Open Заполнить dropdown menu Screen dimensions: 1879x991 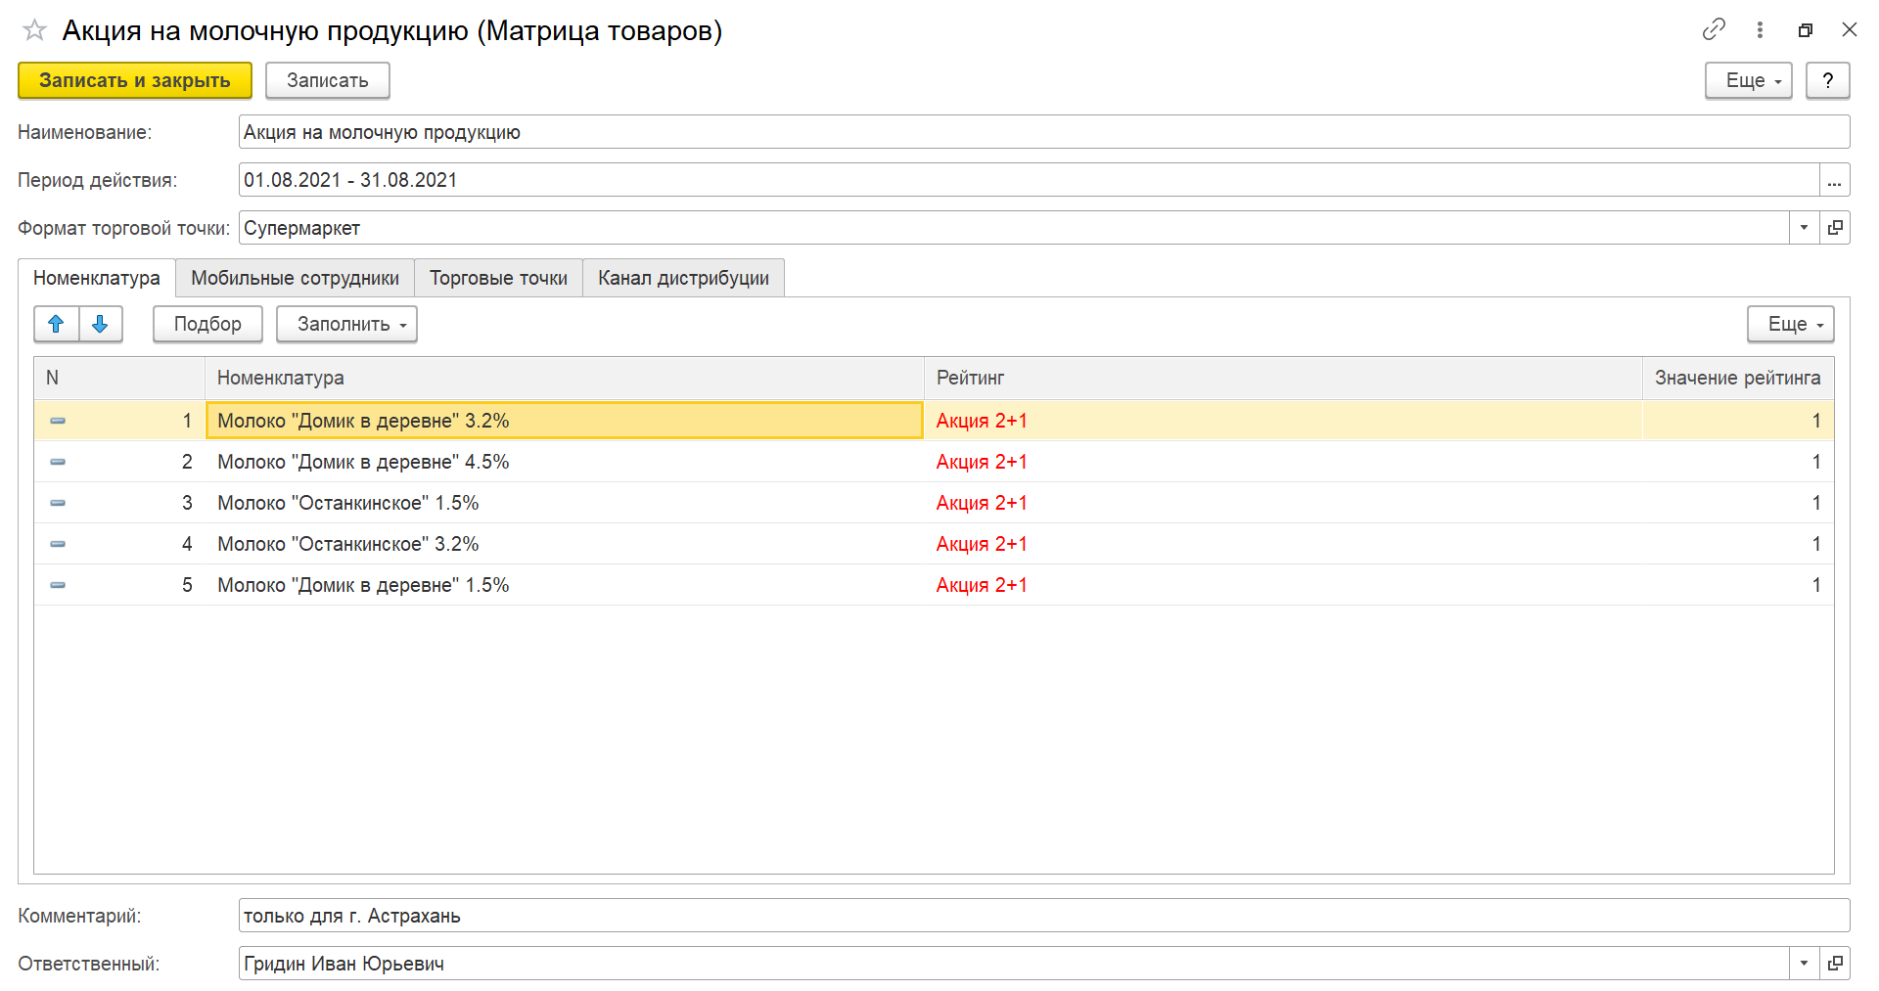pyautogui.click(x=346, y=324)
